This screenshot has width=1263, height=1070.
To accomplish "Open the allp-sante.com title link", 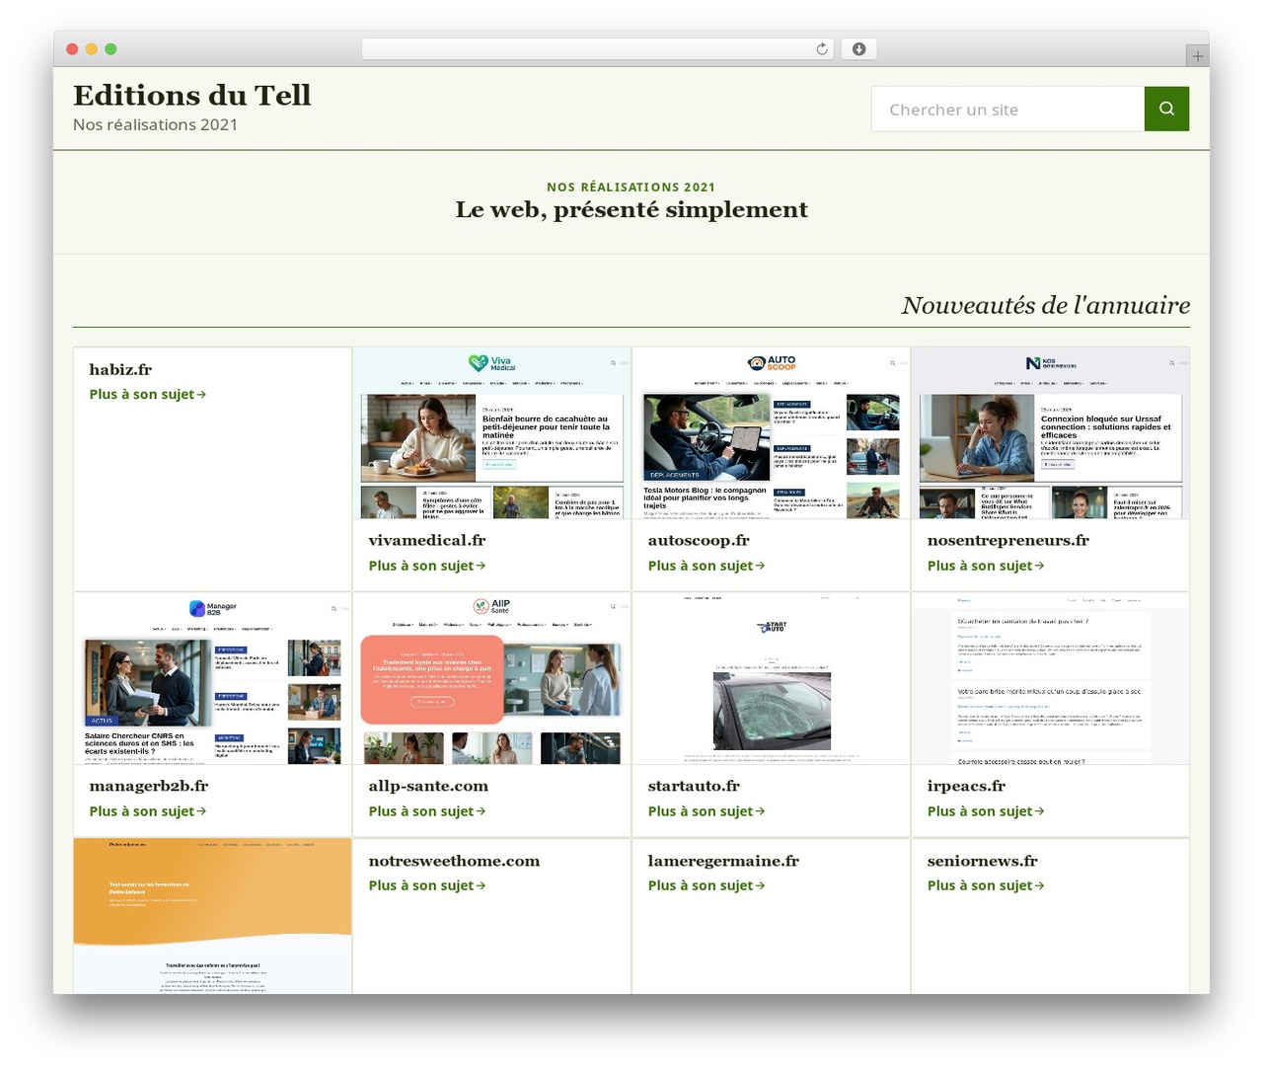I will pos(428,786).
